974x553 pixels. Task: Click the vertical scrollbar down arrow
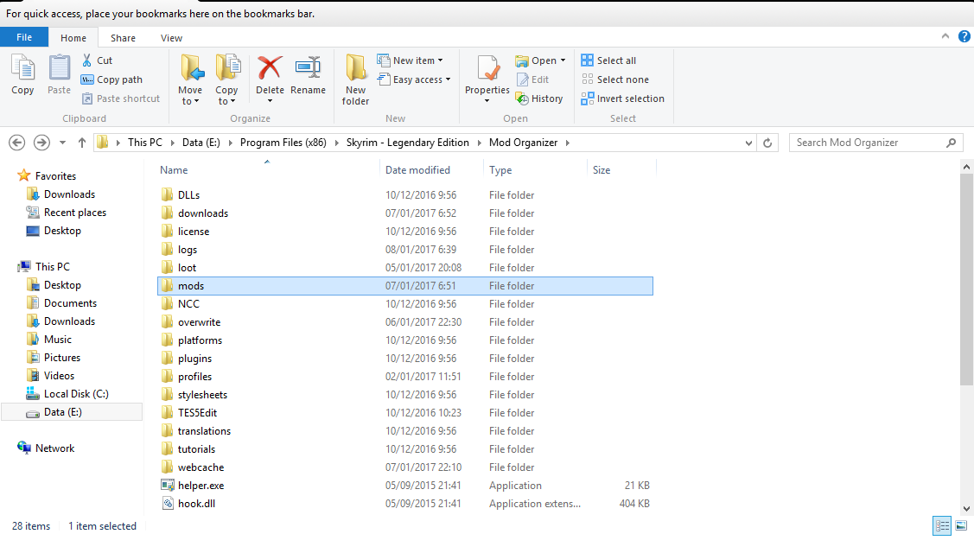tap(966, 508)
